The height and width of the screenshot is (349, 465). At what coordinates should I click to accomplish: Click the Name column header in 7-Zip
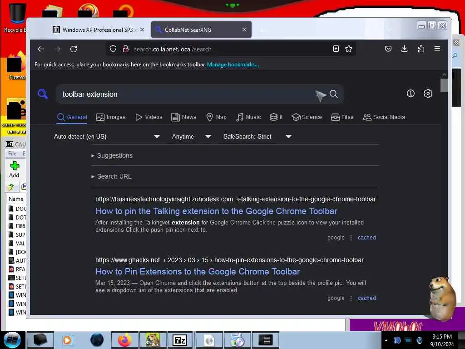pyautogui.click(x=16, y=199)
